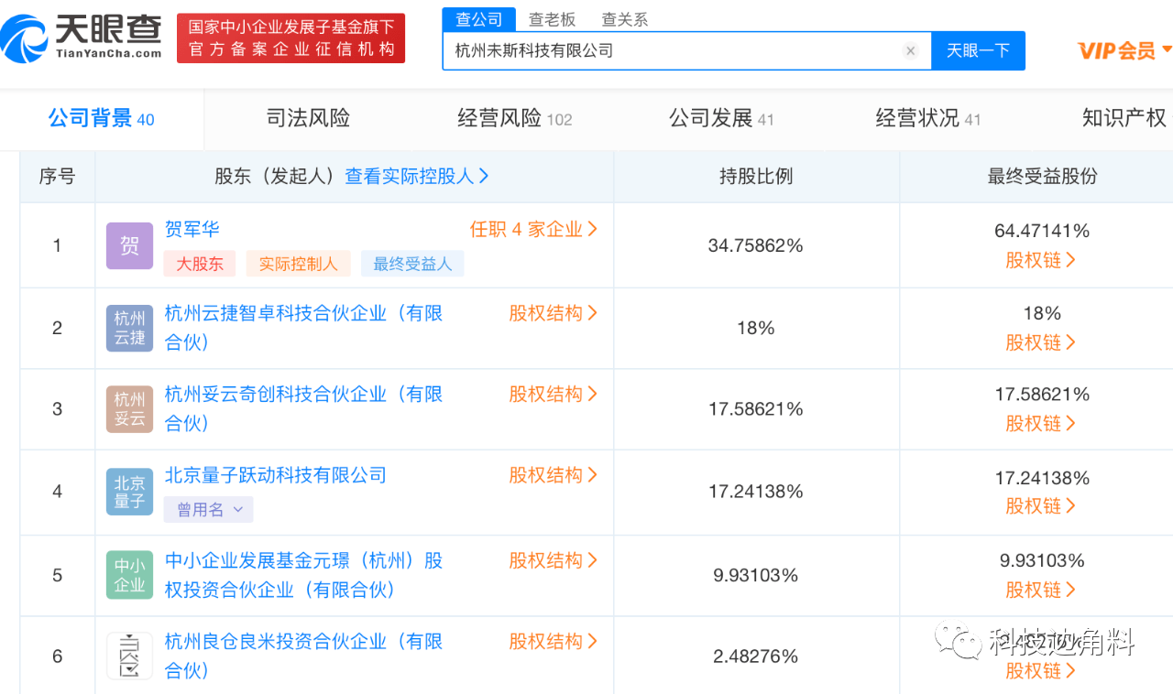
Task: Click the 大股东 tag
Action: point(200,264)
